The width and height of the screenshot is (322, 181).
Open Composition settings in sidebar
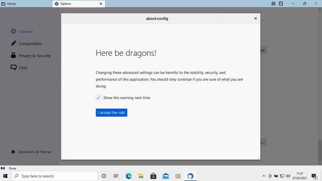click(26, 44)
